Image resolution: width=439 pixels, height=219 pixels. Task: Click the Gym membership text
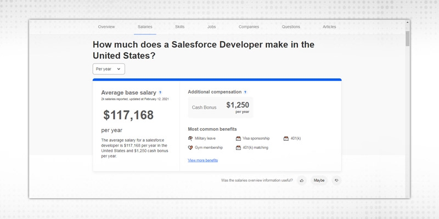click(209, 147)
